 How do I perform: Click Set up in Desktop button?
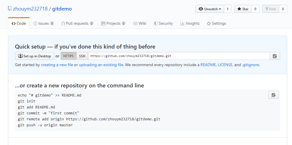(x=35, y=56)
